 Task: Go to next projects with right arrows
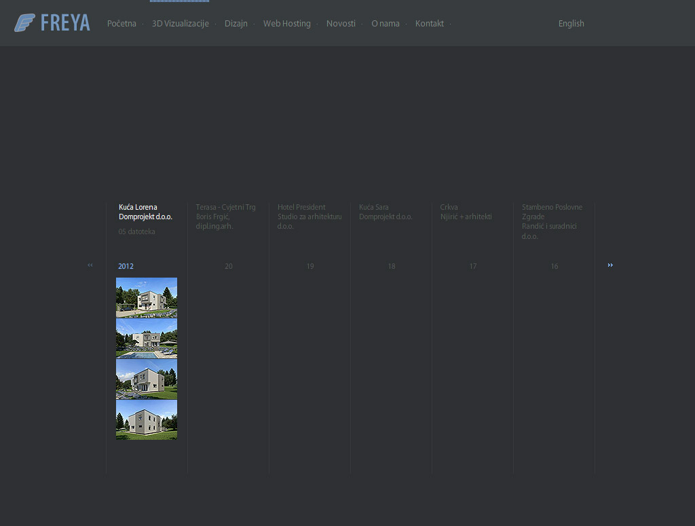[610, 265]
